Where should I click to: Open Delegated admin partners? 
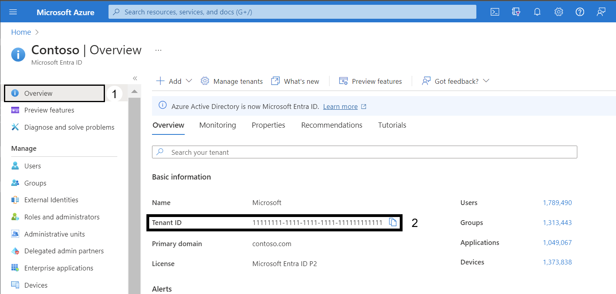pos(64,251)
